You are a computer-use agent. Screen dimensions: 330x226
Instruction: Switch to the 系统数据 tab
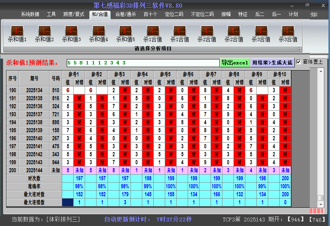point(30,14)
